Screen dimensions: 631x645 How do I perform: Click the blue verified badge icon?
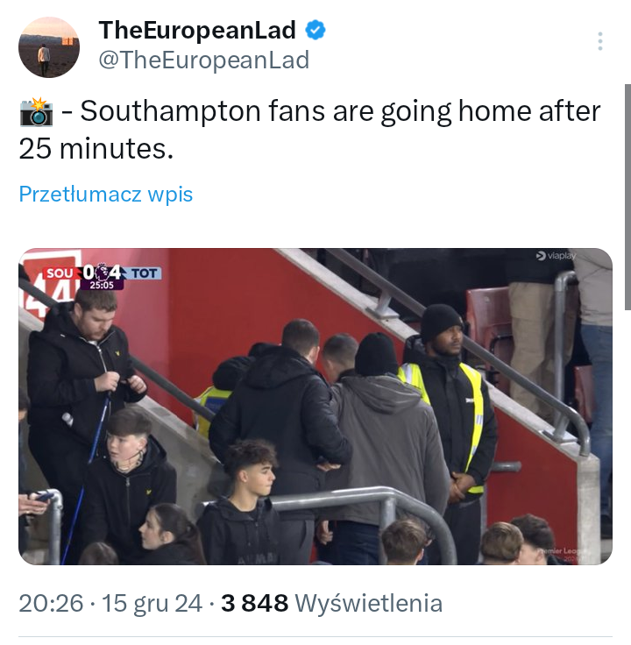315,30
